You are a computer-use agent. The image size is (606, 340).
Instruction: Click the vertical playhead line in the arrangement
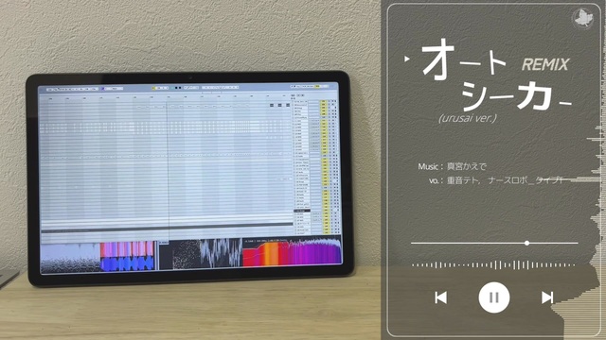tap(169, 170)
